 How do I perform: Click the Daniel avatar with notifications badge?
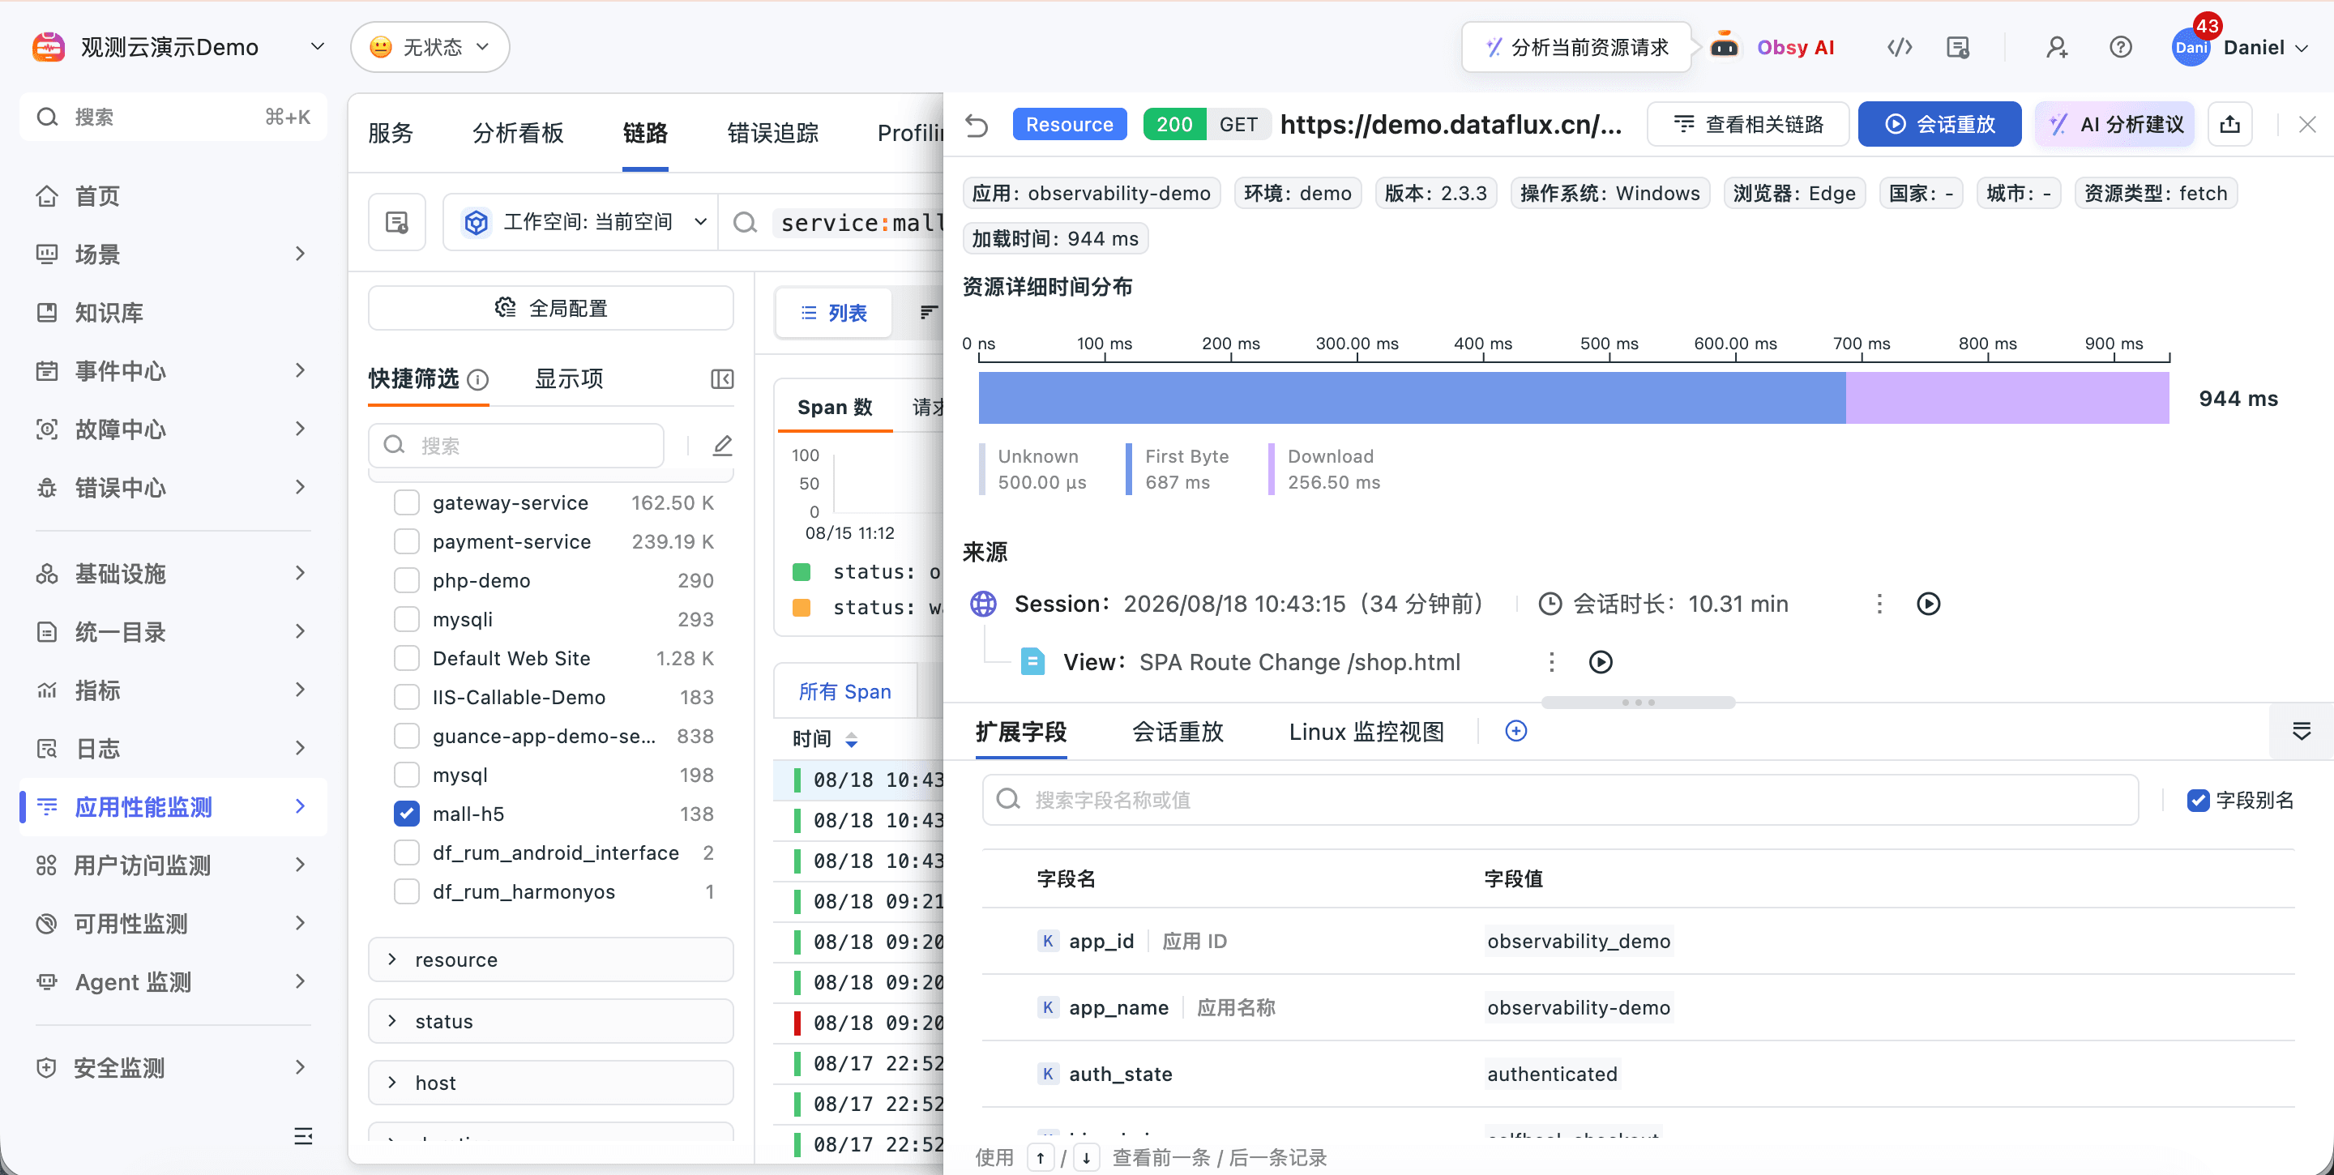pyautogui.click(x=2191, y=47)
